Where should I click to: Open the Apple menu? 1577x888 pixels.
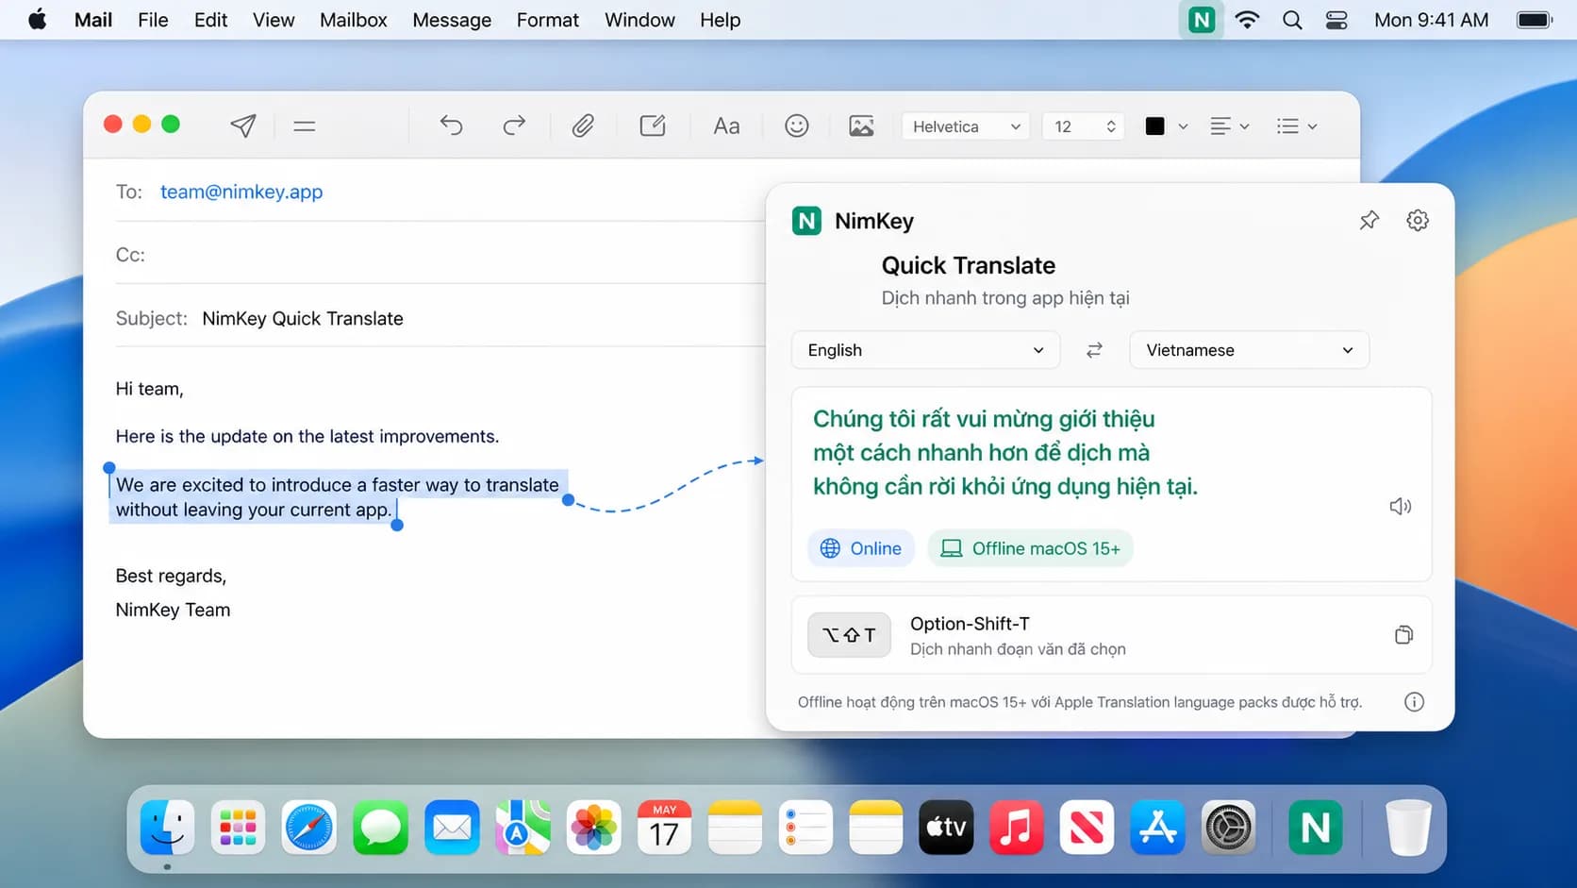pyautogui.click(x=38, y=20)
